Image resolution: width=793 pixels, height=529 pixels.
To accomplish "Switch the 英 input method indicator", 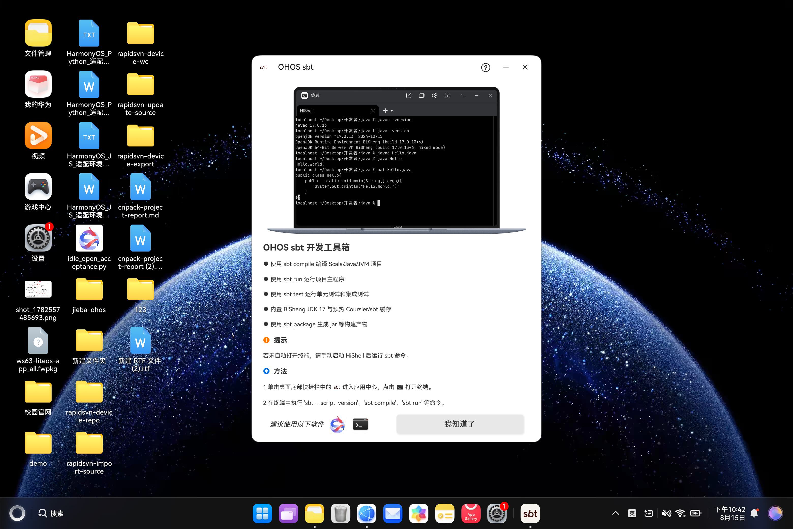I will tap(632, 513).
